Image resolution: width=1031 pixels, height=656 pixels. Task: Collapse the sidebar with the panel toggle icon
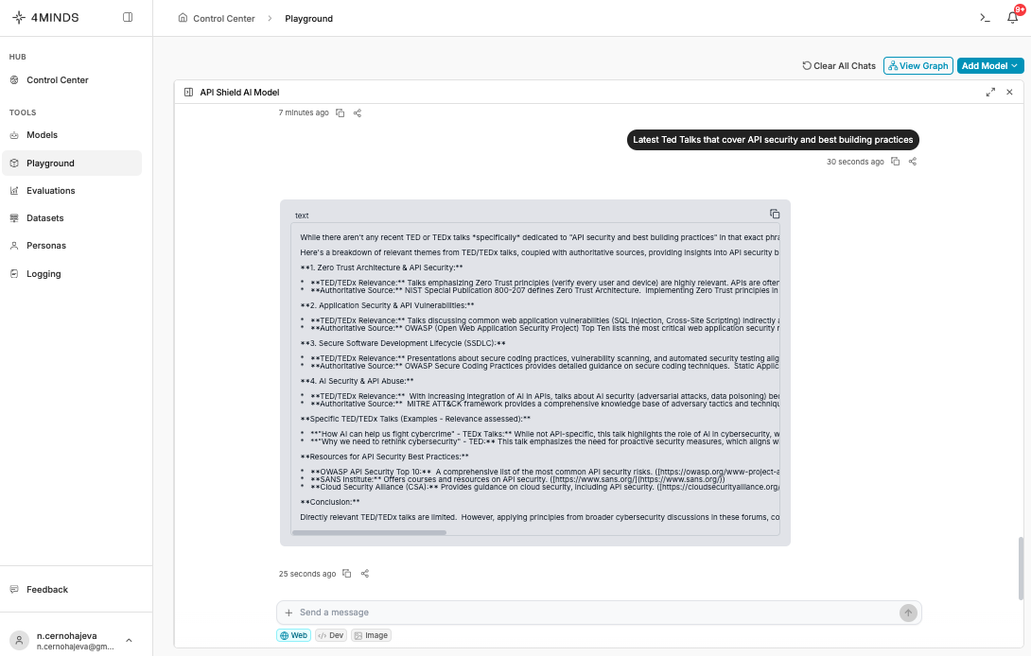click(128, 17)
